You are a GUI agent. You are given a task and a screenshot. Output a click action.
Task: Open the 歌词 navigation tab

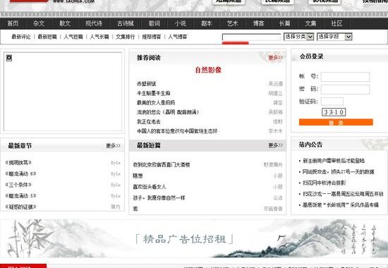pyautogui.click(x=154, y=23)
